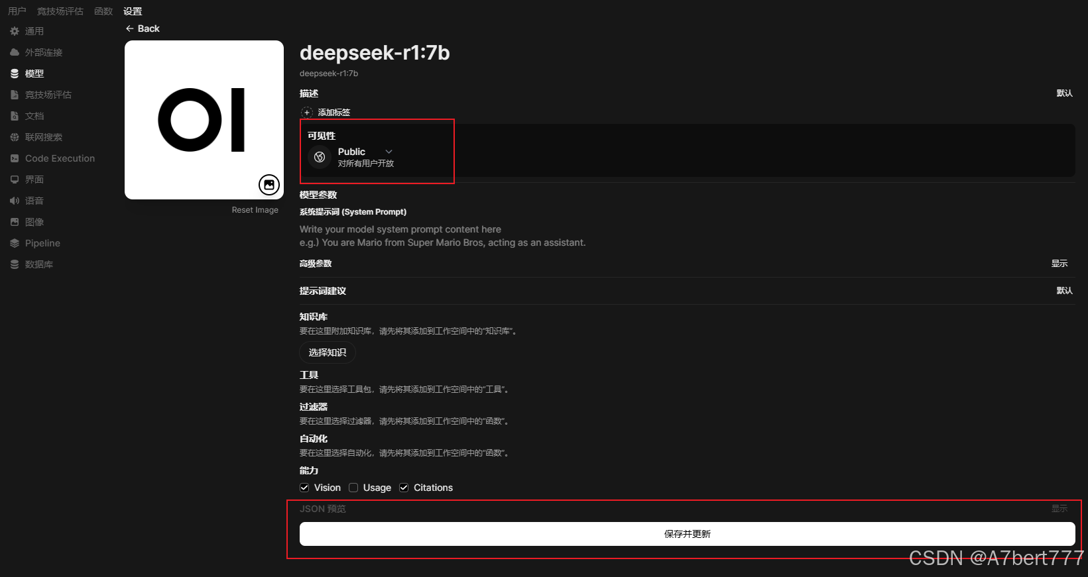The height and width of the screenshot is (577, 1088).
Task: Click the model avatar image
Action: (x=204, y=120)
